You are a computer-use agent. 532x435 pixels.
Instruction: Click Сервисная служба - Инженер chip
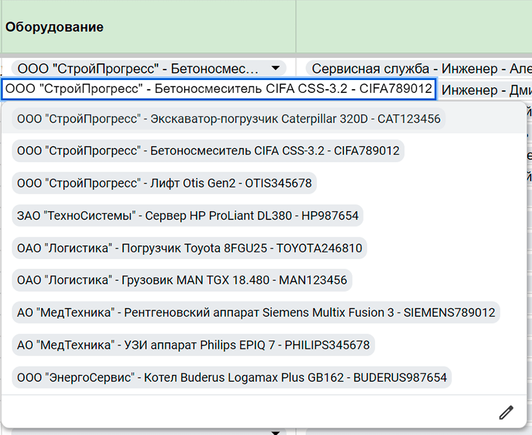[x=418, y=69]
